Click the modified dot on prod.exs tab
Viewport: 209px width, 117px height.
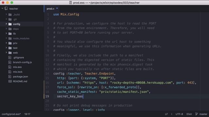[57, 8]
